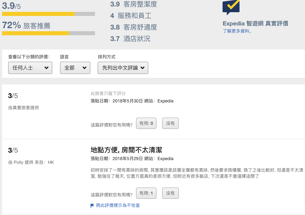305x215 pixels.
Task: Click the 3.9/5 overall rating bar
Action: coord(49,14)
